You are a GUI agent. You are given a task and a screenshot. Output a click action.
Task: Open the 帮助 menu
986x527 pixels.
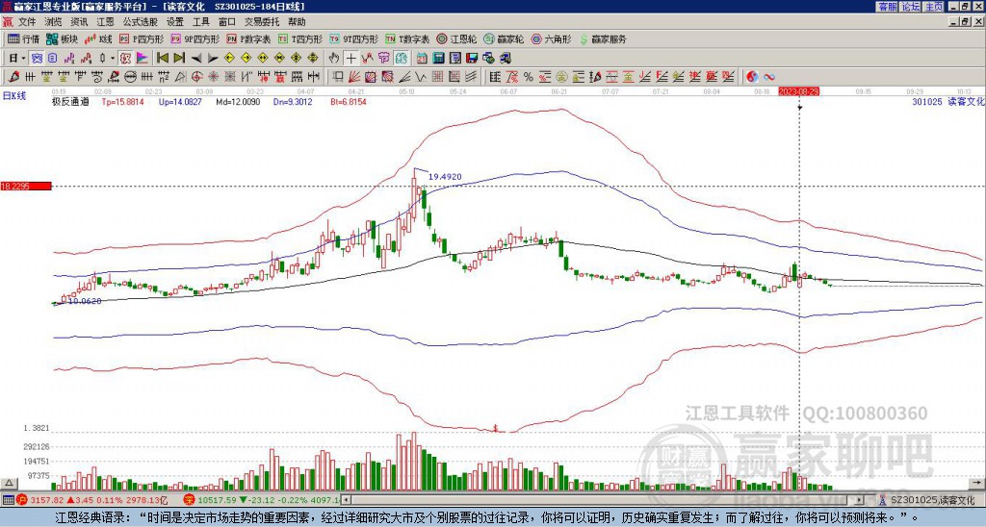pos(297,22)
